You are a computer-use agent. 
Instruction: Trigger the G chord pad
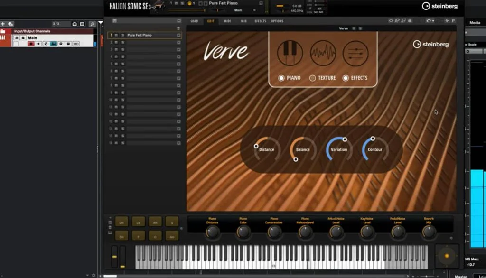click(172, 222)
